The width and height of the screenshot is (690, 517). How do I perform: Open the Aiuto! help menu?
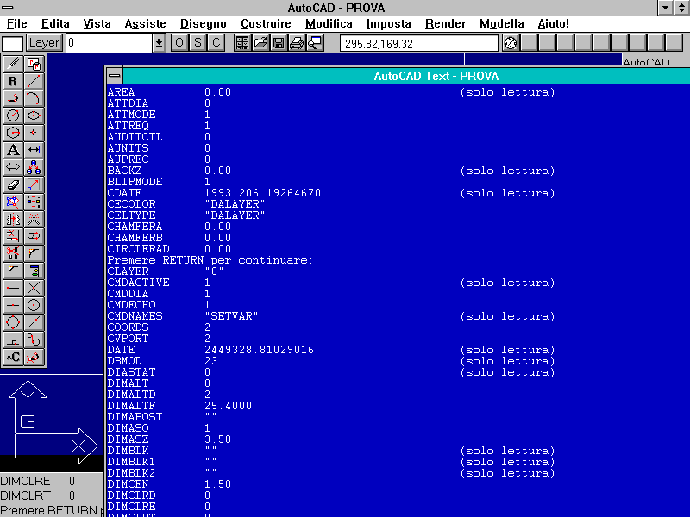[553, 24]
